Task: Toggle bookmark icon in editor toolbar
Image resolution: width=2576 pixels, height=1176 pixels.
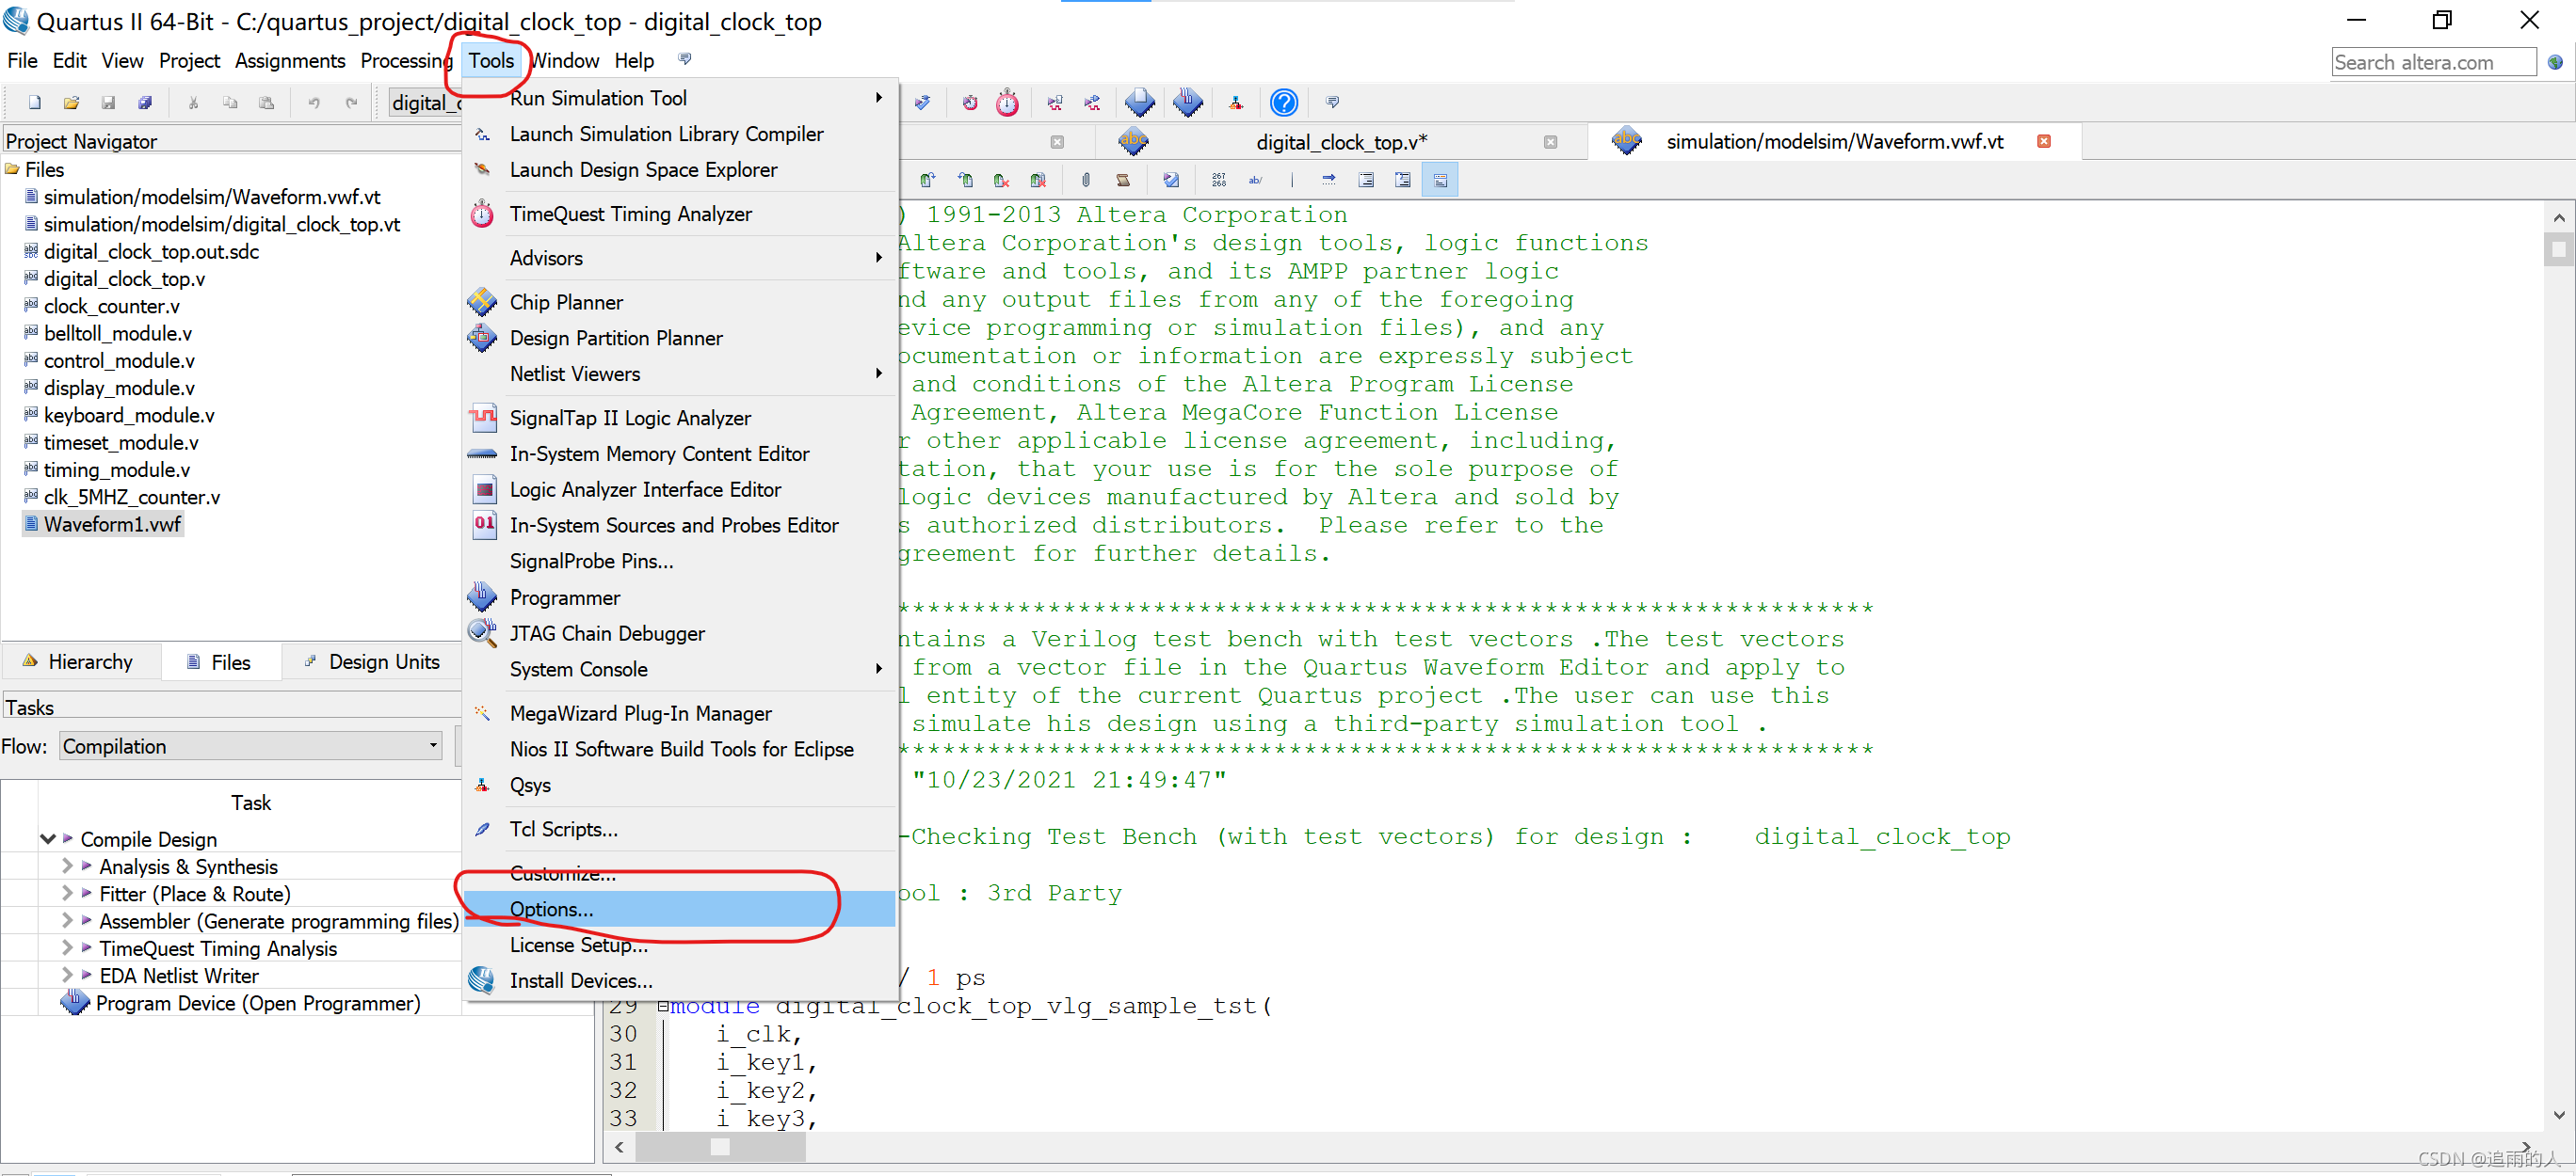Action: 927,181
